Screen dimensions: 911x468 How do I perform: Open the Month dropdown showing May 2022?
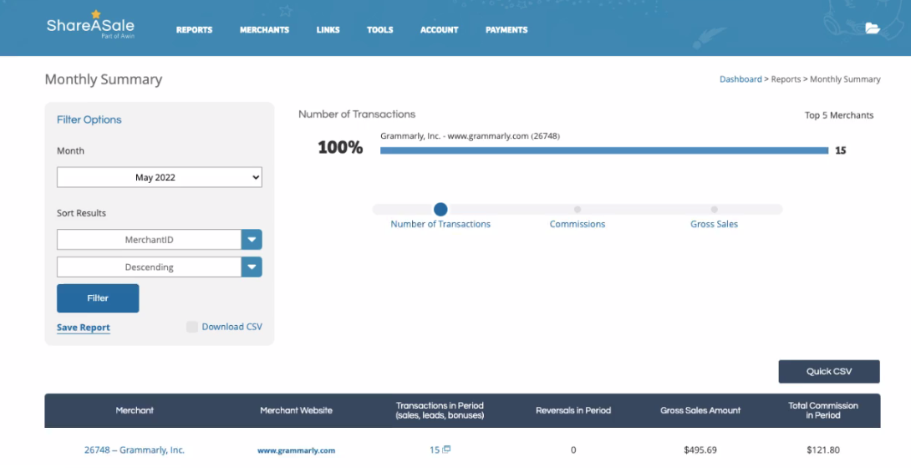159,177
